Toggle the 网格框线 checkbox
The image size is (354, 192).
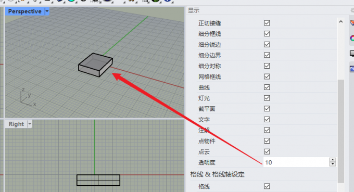pos(267,76)
